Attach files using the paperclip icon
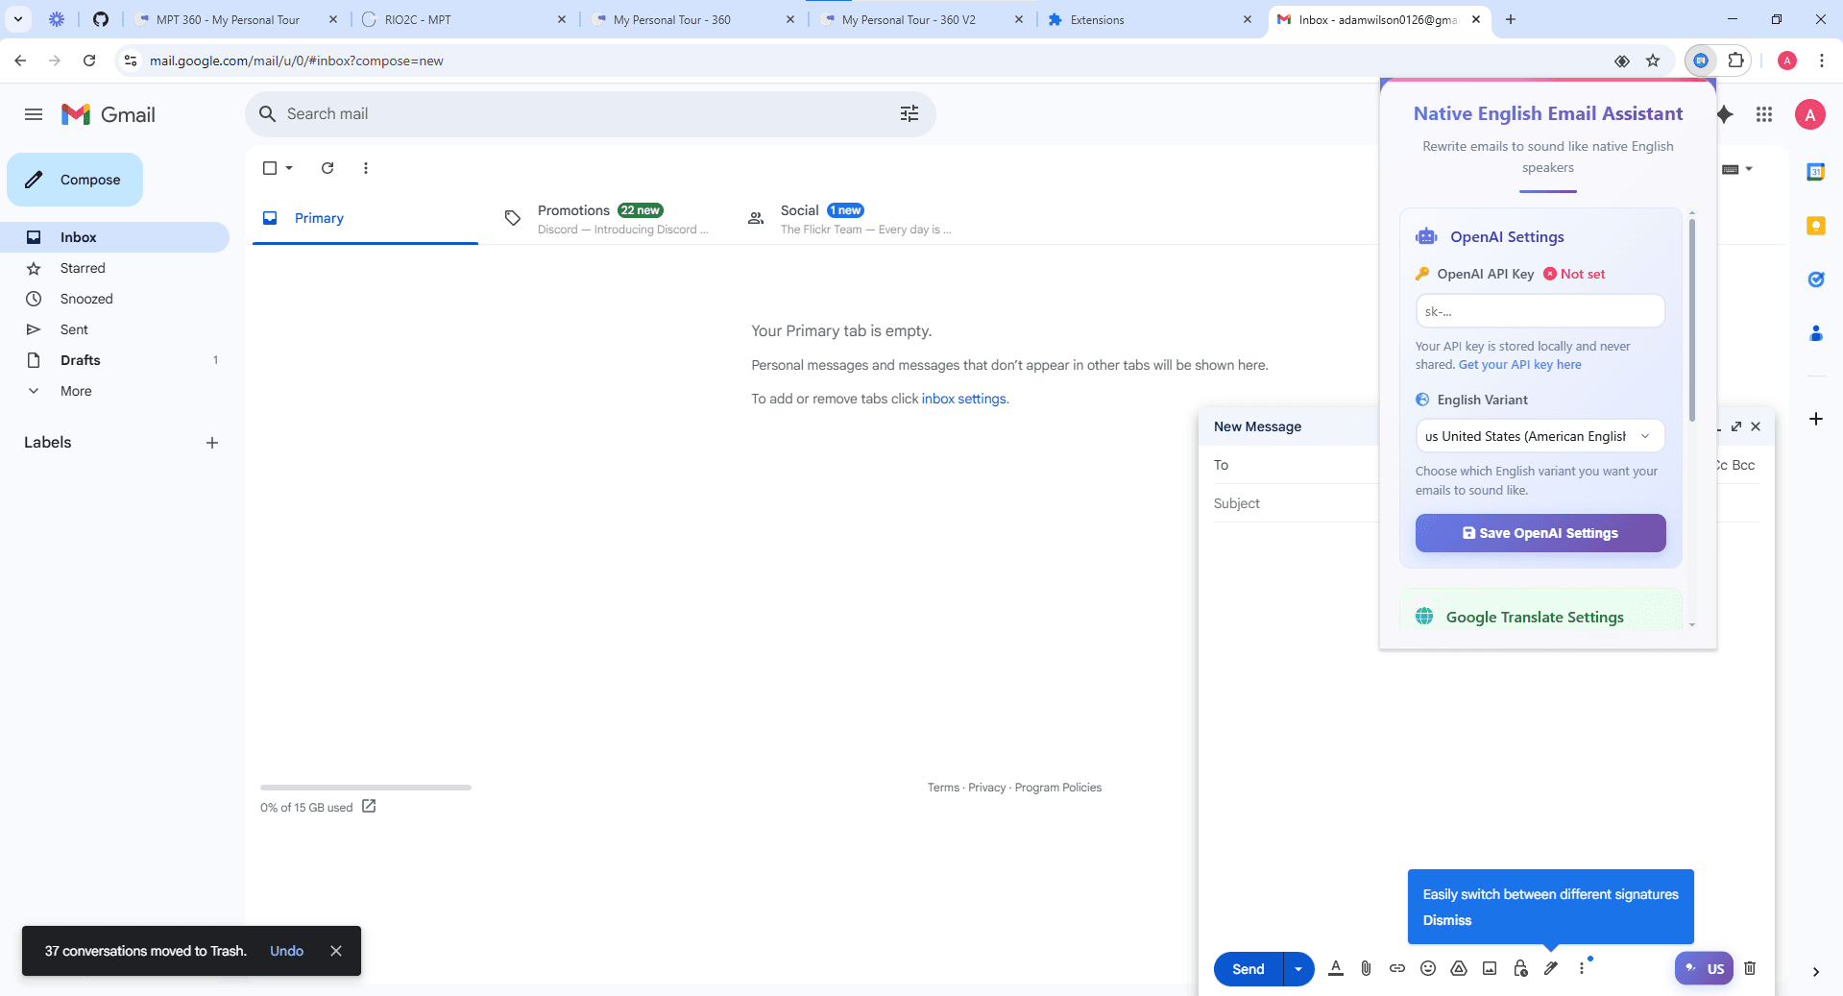Viewport: 1843px width, 996px height. [x=1366, y=968]
